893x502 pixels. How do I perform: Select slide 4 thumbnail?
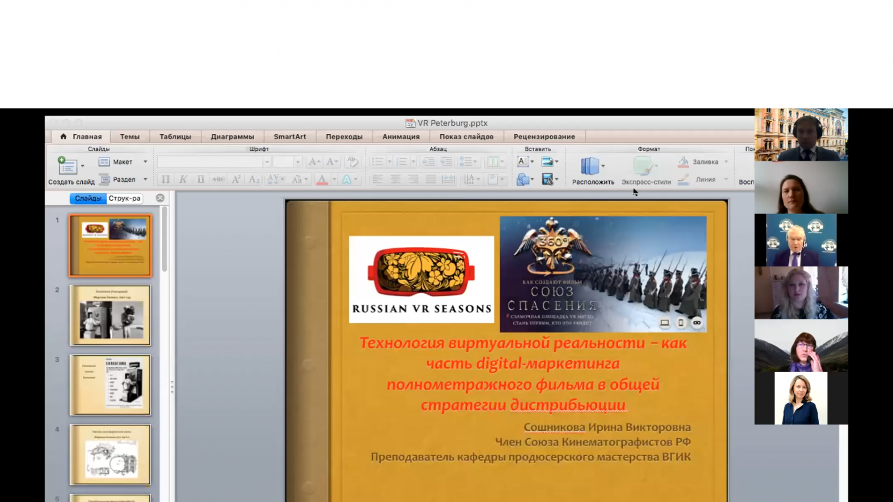[x=110, y=455]
